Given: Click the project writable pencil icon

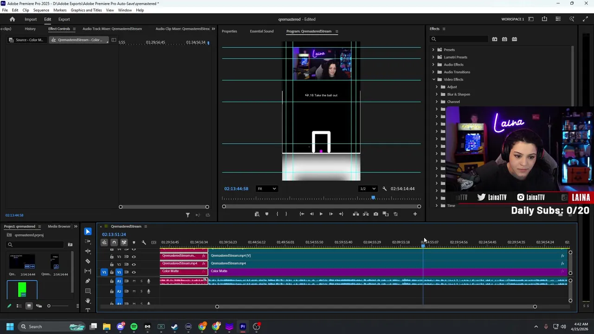Looking at the screenshot, I should (9, 306).
